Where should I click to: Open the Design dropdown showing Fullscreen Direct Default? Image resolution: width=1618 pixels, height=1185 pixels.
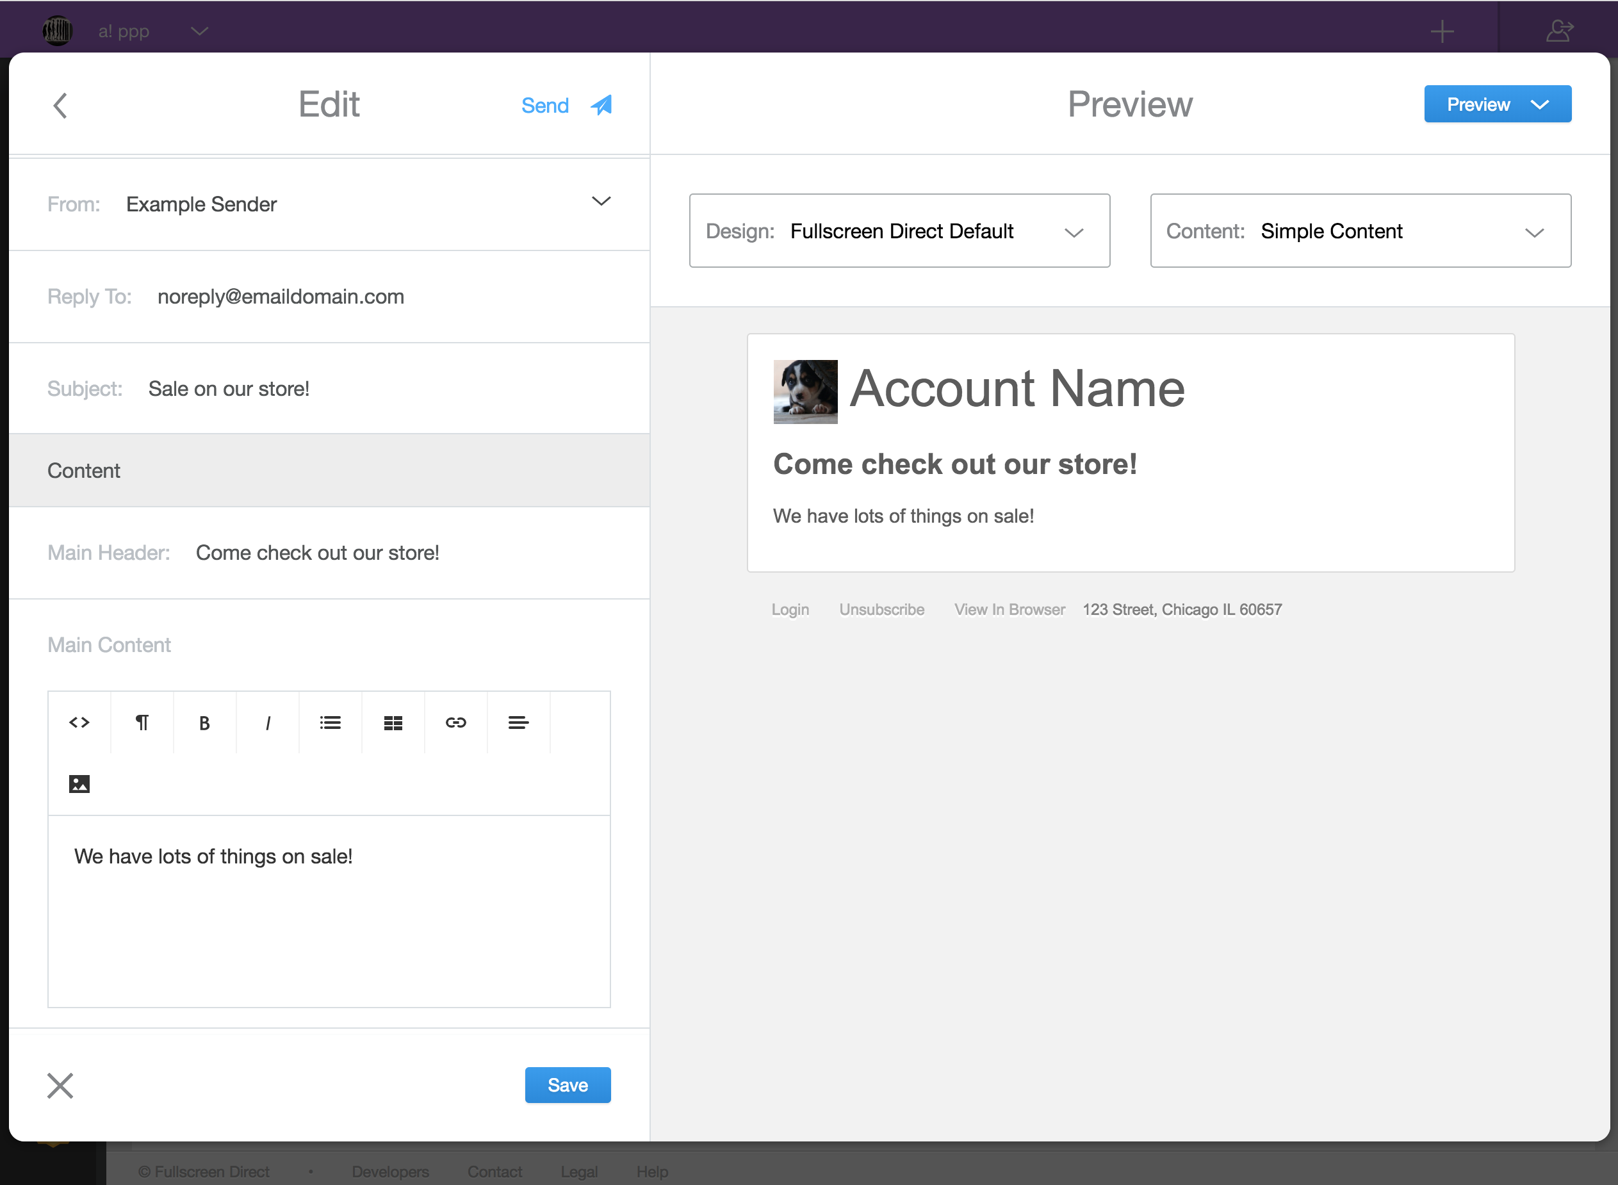(x=1074, y=231)
